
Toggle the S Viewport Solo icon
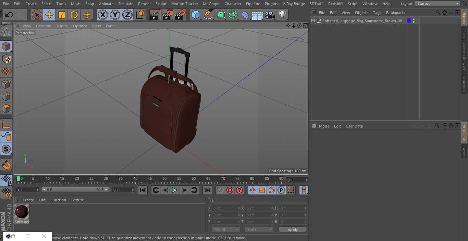pyautogui.click(x=6, y=149)
